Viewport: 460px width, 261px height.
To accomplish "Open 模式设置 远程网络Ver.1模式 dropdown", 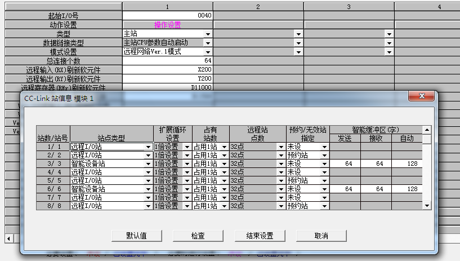I will coord(208,51).
